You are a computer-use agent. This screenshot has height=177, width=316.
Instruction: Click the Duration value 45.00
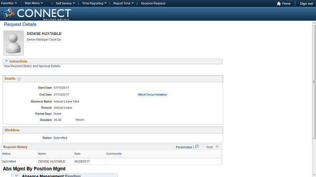(x=57, y=120)
